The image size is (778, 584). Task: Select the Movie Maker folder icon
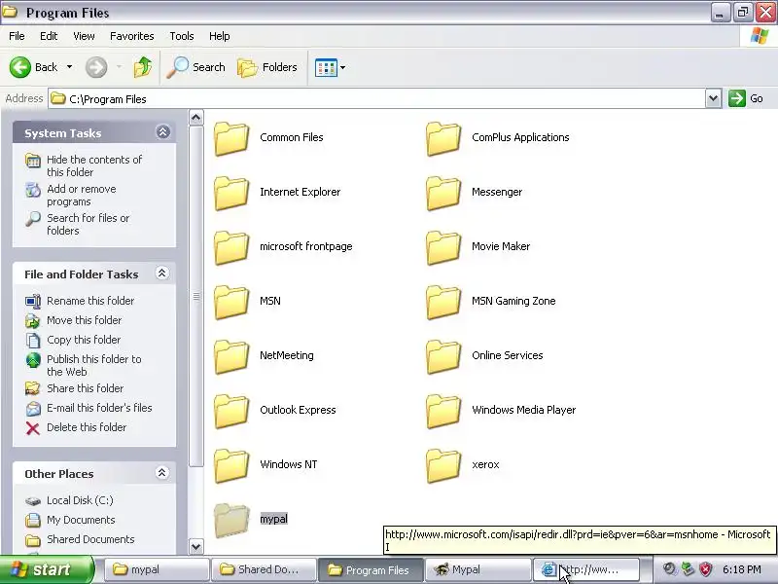443,248
